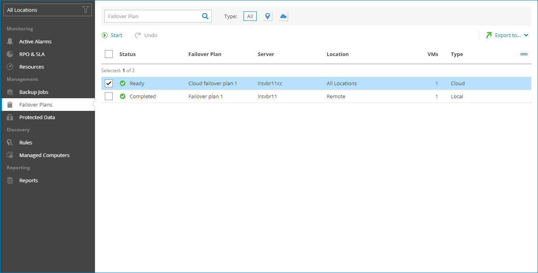Image resolution: width=538 pixels, height=273 pixels.
Task: Click the Failover Plans clipboard icon
Action: [x=10, y=105]
